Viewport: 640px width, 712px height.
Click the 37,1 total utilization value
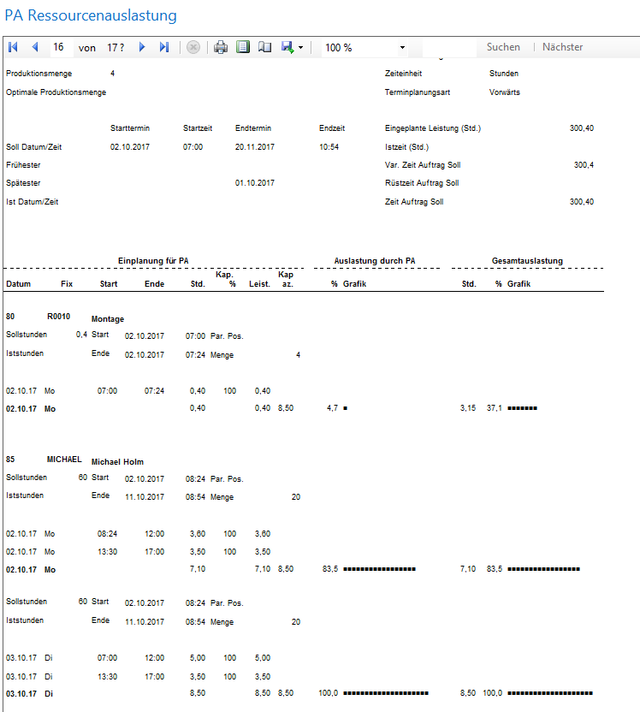(495, 408)
